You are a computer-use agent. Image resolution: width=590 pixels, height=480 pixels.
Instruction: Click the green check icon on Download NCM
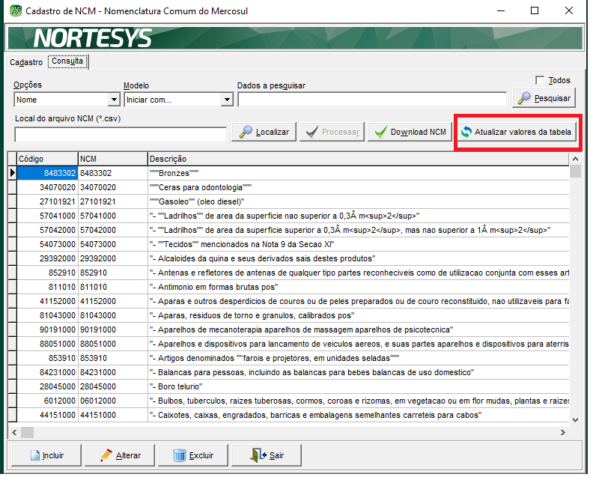[381, 133]
